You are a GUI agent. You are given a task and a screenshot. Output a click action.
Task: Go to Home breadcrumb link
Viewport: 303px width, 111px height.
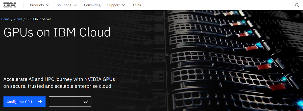5,19
